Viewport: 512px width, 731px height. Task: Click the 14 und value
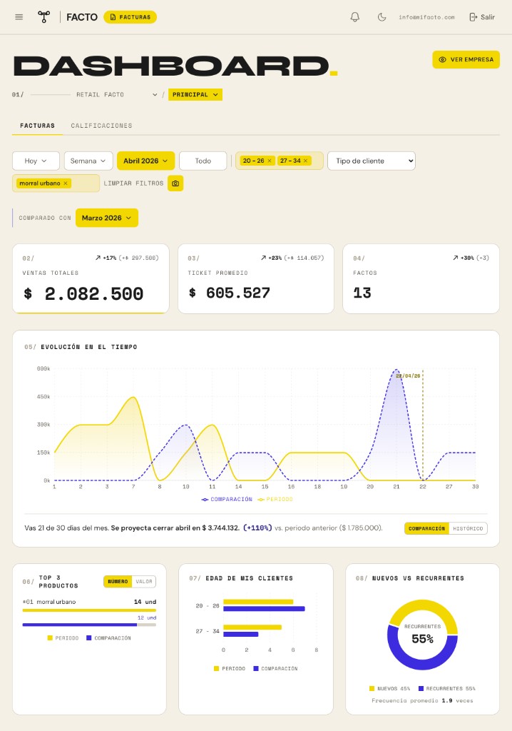pyautogui.click(x=145, y=602)
